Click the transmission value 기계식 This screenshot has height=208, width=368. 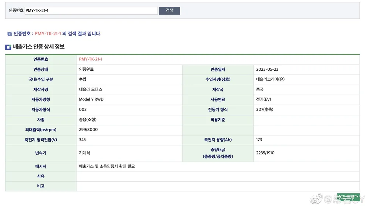(x=84, y=153)
